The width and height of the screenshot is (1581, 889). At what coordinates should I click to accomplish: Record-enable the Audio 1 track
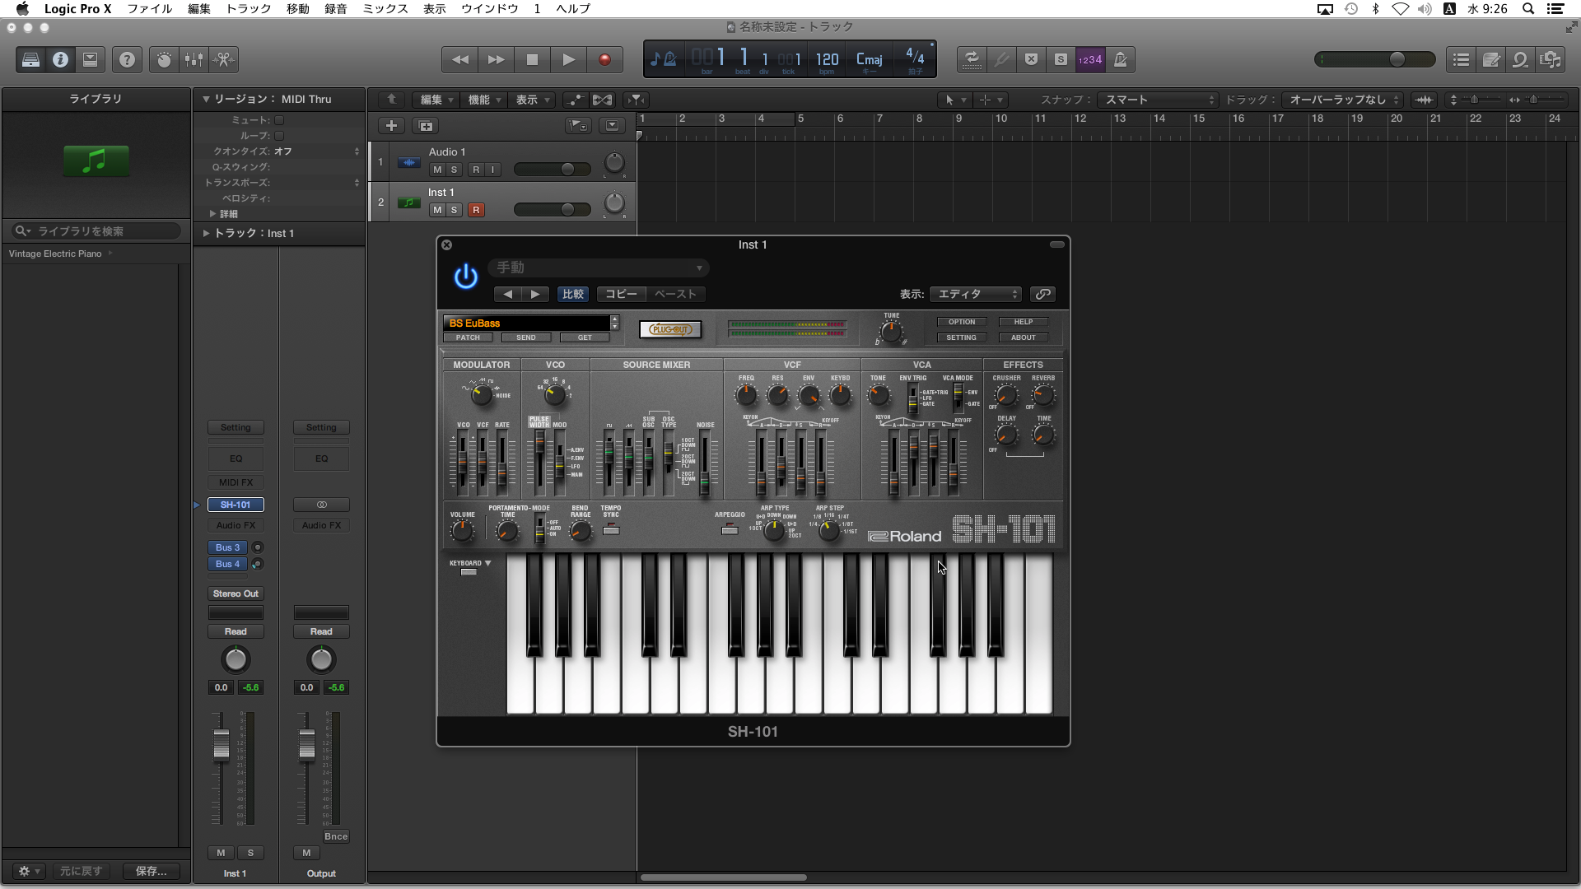(x=476, y=170)
